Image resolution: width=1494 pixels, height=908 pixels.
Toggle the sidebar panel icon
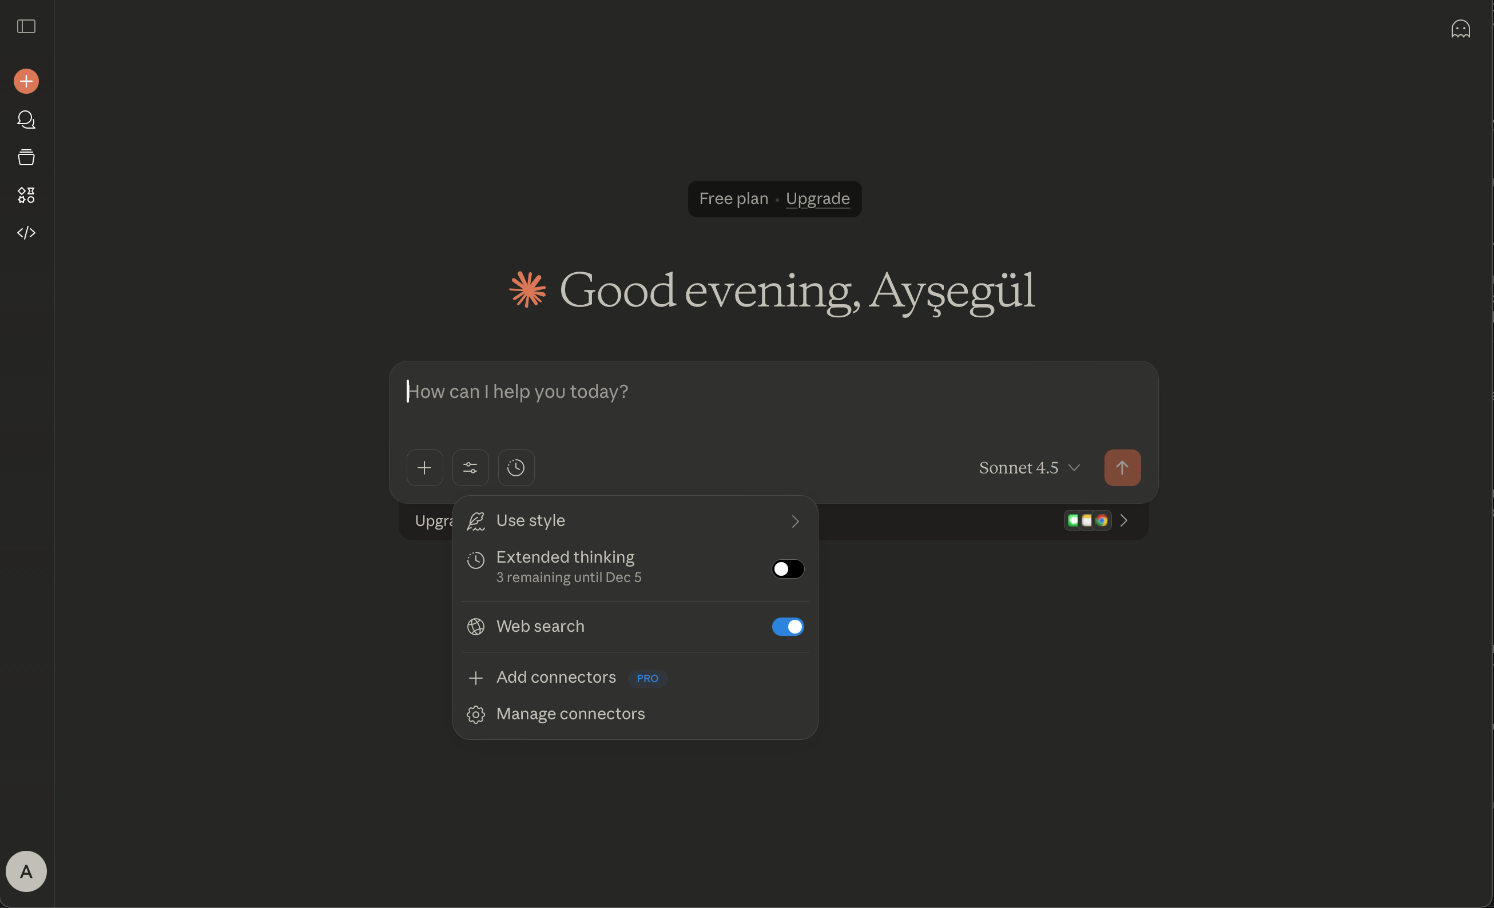point(26,27)
